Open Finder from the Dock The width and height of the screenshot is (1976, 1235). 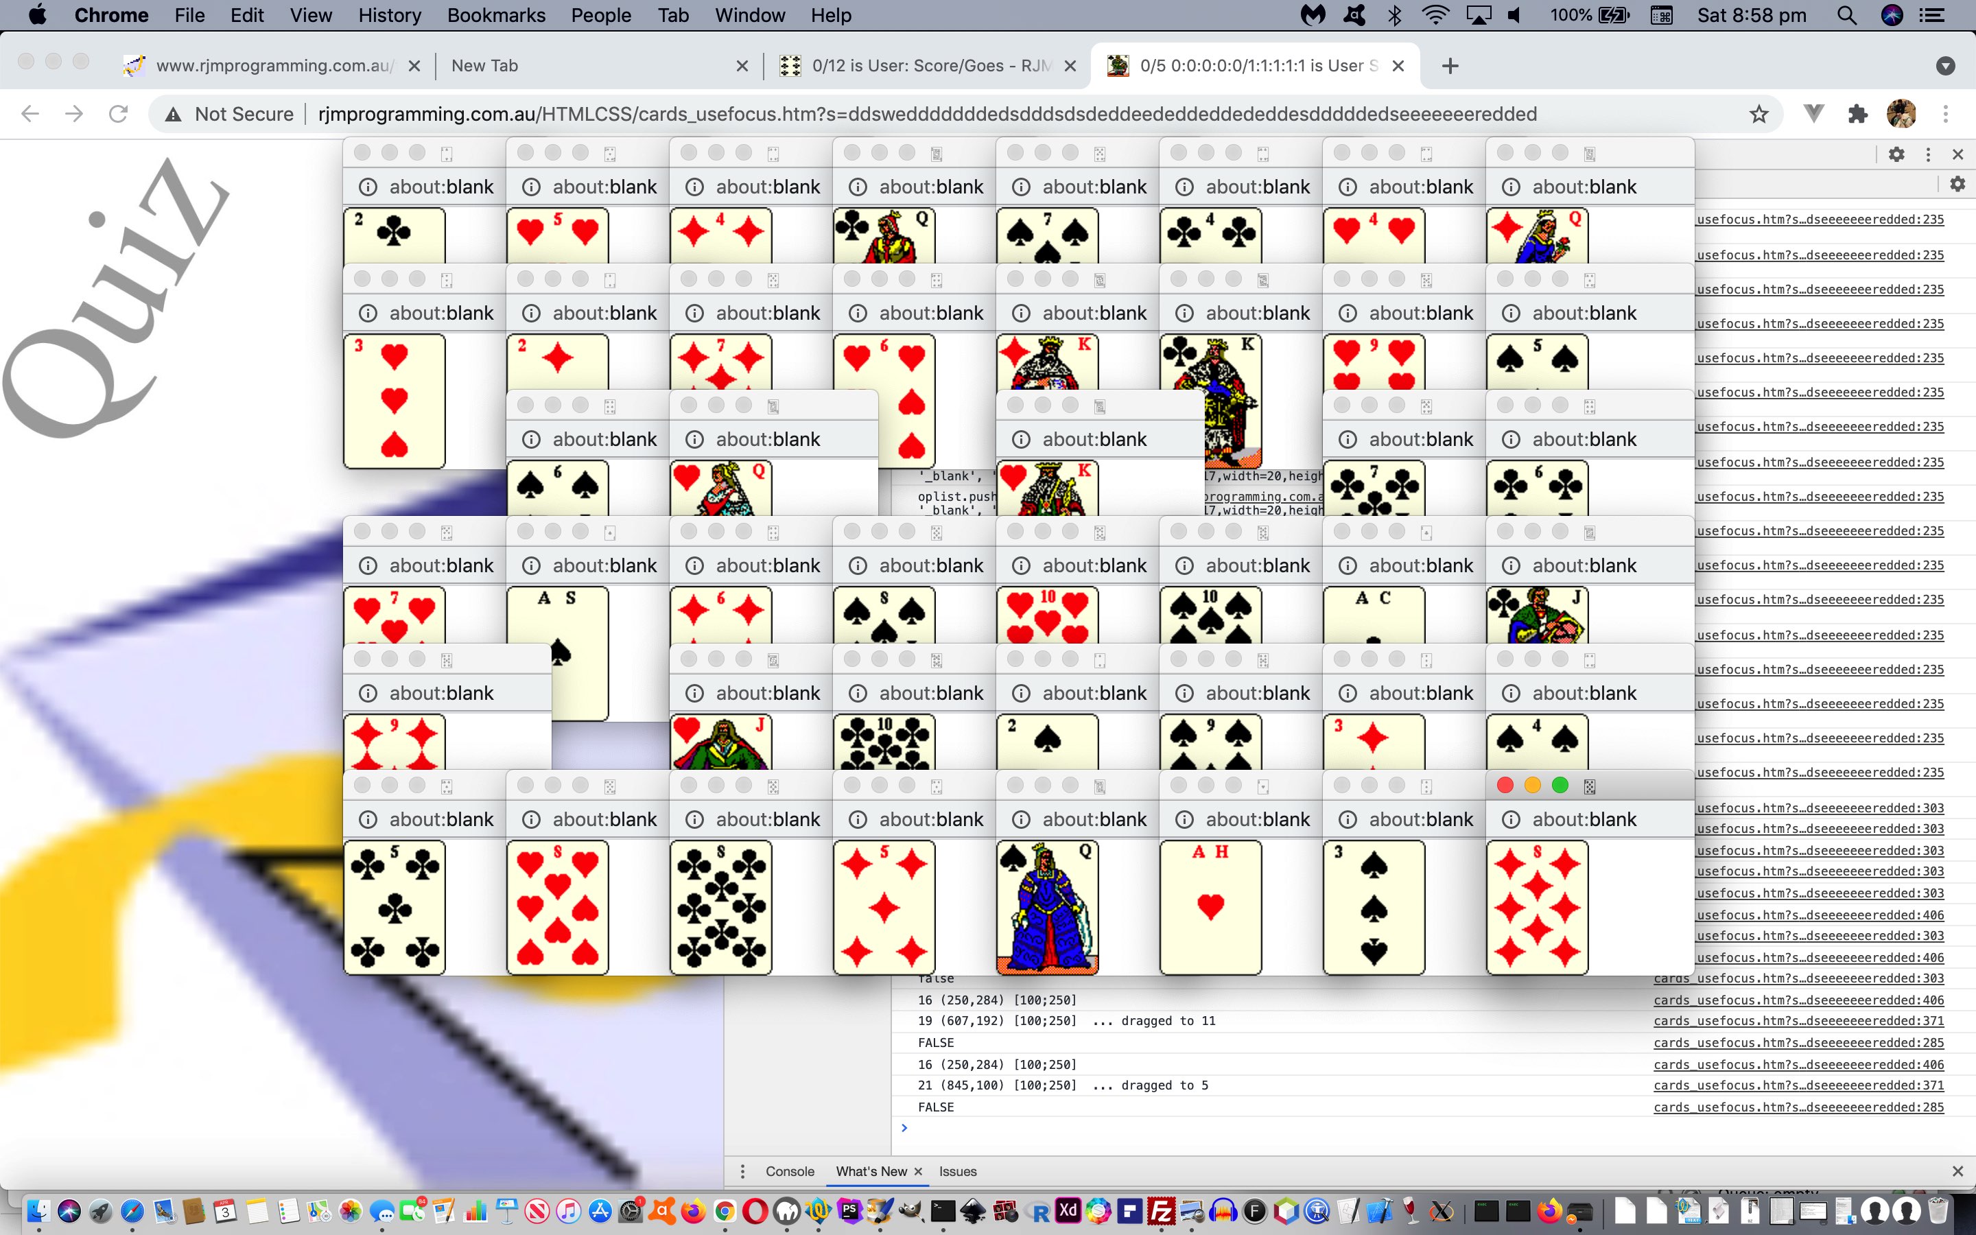38,1210
